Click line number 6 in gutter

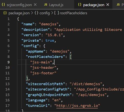[8, 46]
